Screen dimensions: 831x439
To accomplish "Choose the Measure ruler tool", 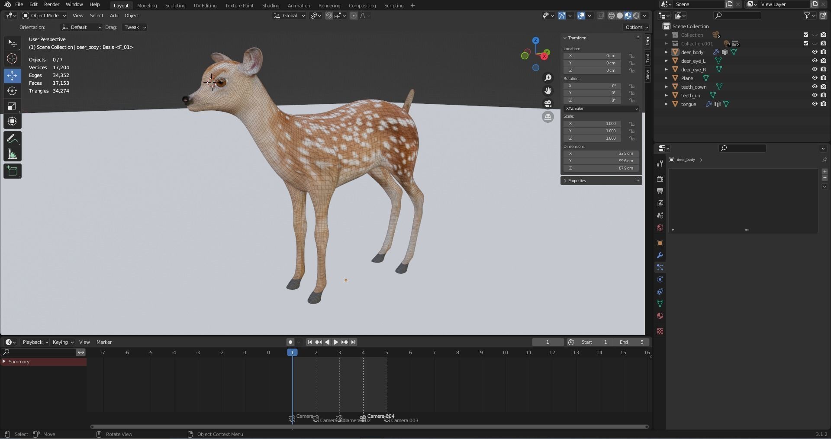I will pos(12,154).
